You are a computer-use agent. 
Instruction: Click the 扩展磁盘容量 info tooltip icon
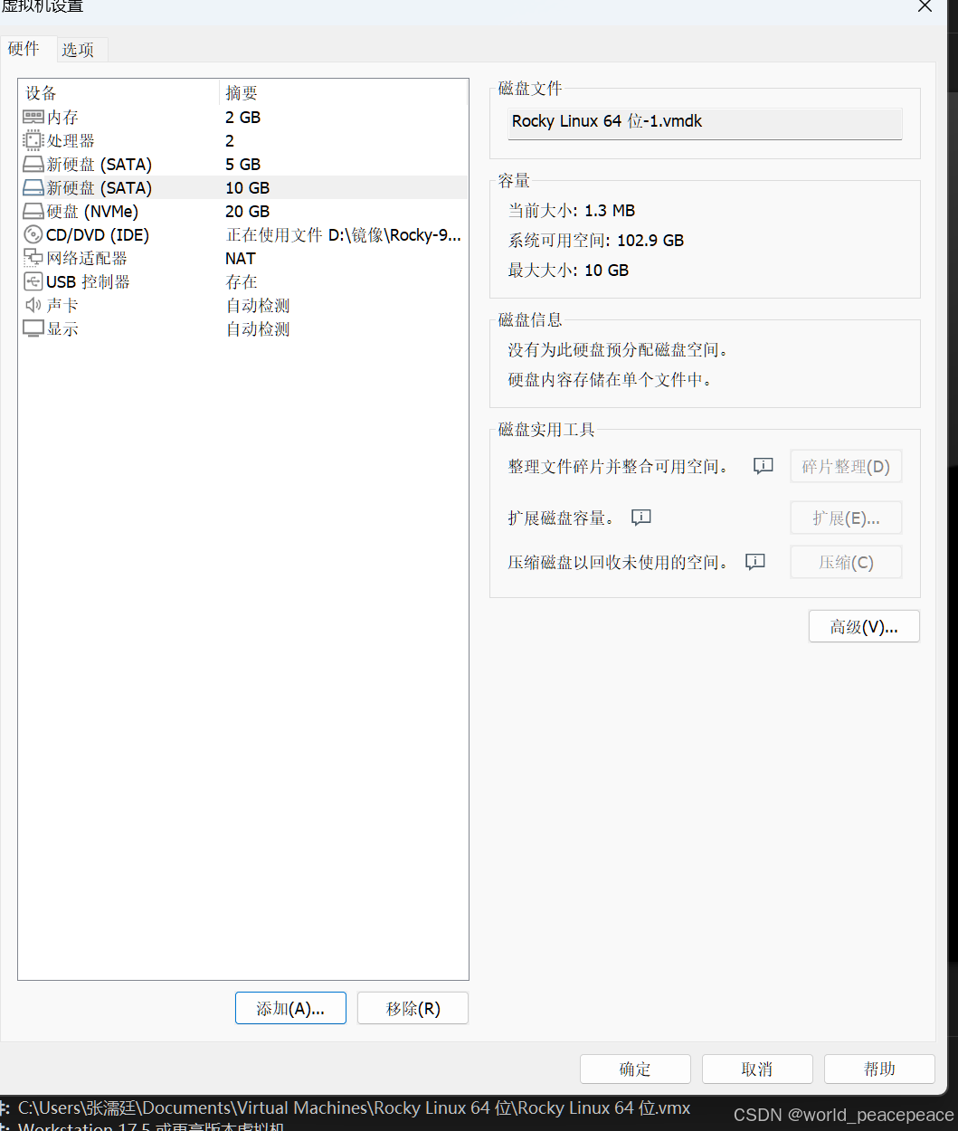tap(640, 517)
